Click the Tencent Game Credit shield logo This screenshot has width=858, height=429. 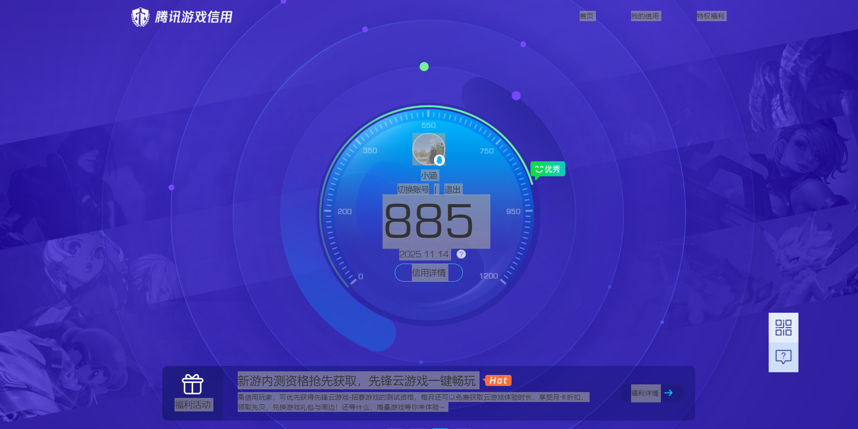tap(140, 17)
